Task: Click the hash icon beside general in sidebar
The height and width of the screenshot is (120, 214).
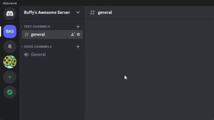Action: pyautogui.click(x=26, y=34)
